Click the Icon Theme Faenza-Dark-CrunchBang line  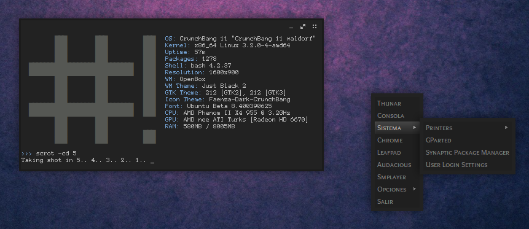(x=227, y=99)
